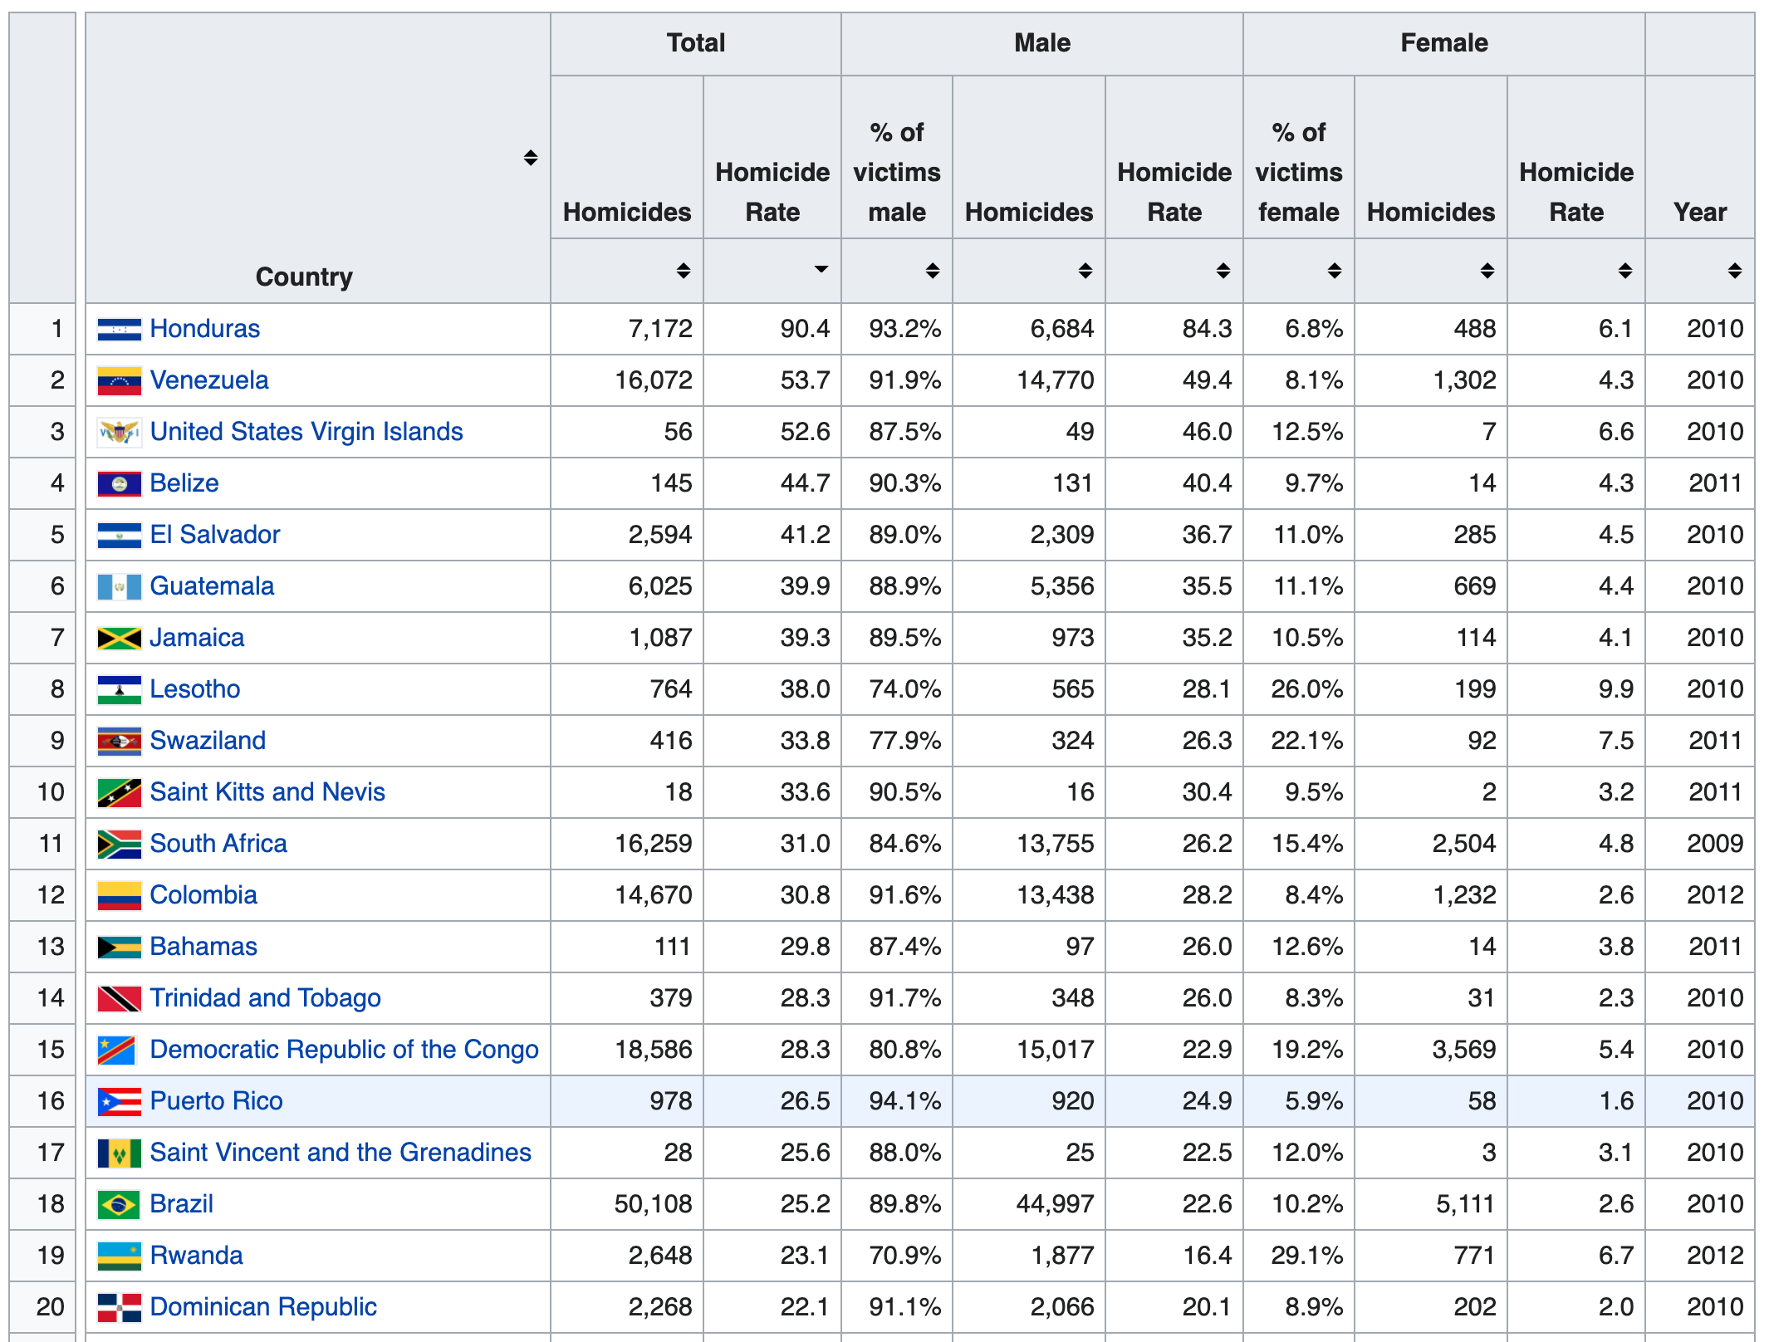Toggle sort on Total Homicides column

coord(683,271)
